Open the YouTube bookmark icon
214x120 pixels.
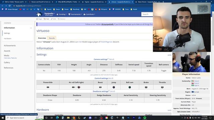(x=20, y=9)
